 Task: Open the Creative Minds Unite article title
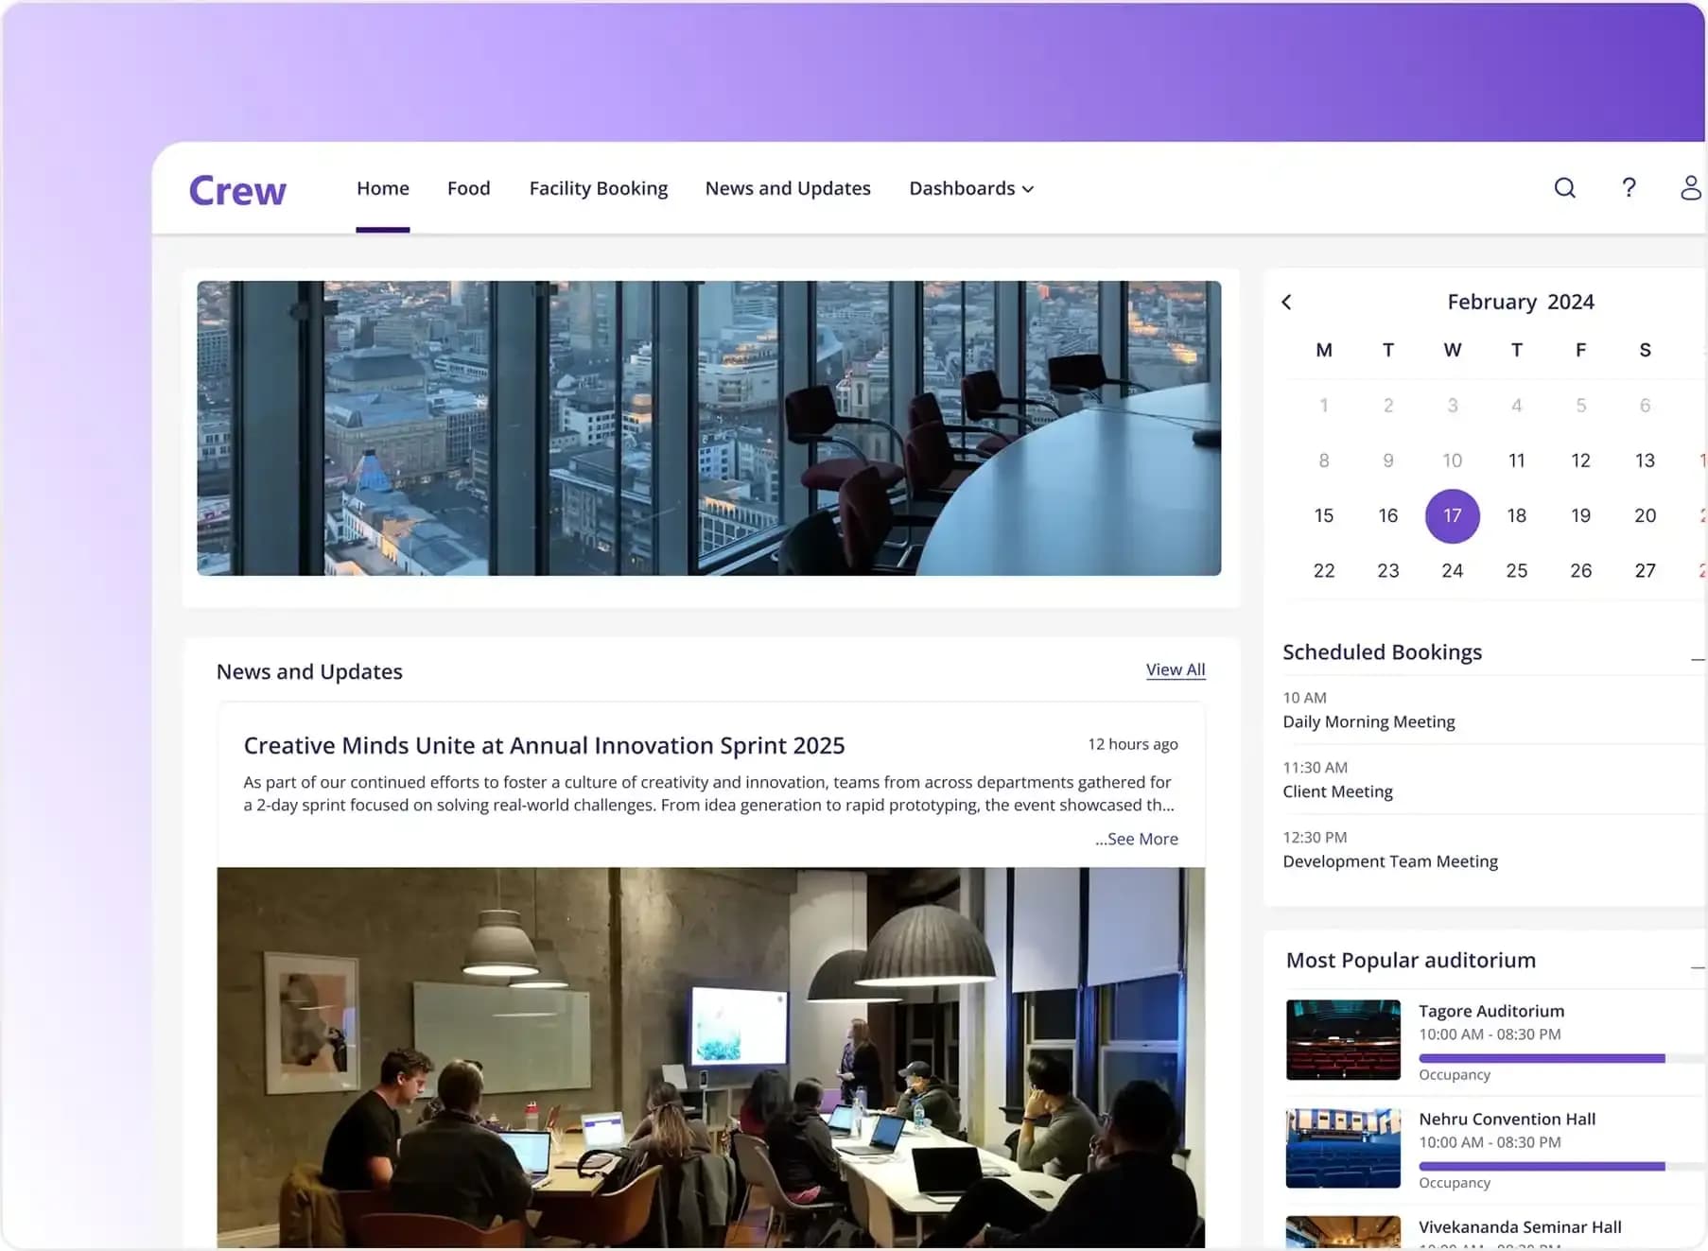tap(545, 745)
